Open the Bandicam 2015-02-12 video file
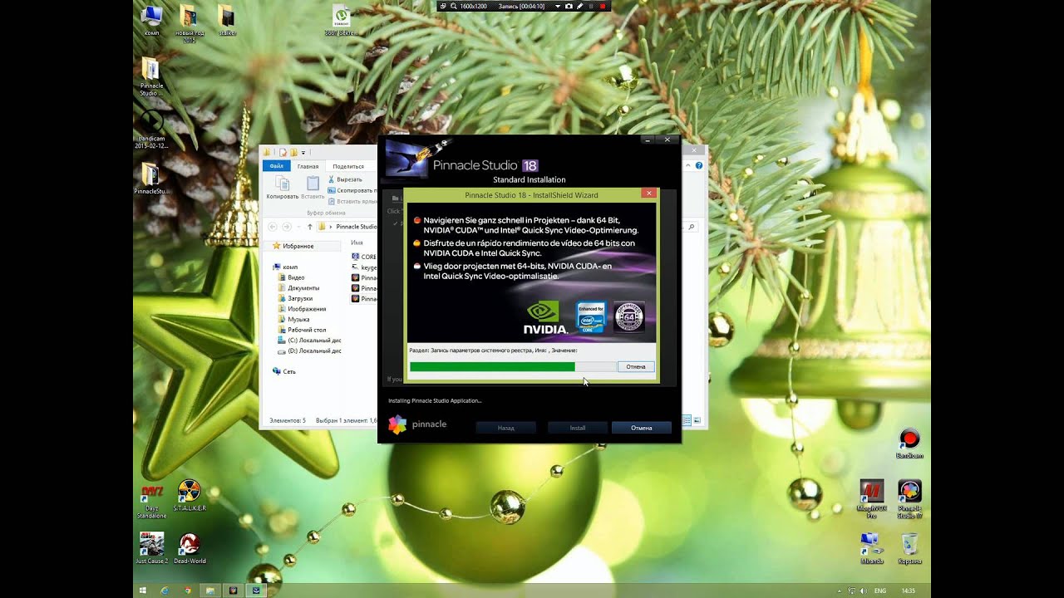Screen dimensions: 1064x598 [x=151, y=130]
